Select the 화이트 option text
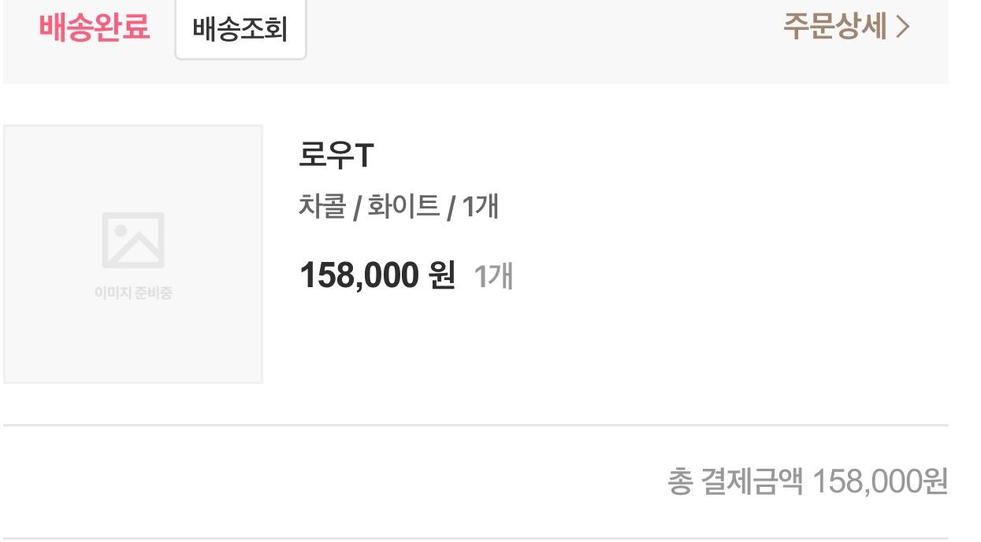Screen dimensions: 981x542 (403, 207)
